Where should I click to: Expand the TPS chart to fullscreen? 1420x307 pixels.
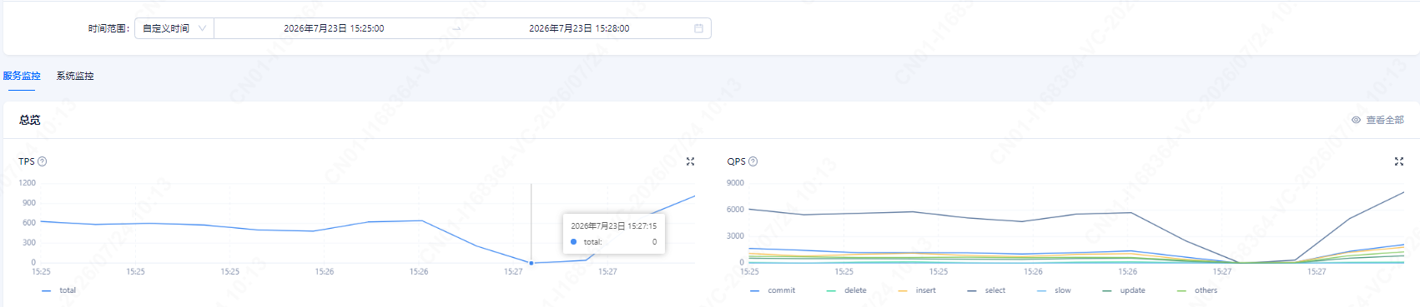click(x=690, y=161)
